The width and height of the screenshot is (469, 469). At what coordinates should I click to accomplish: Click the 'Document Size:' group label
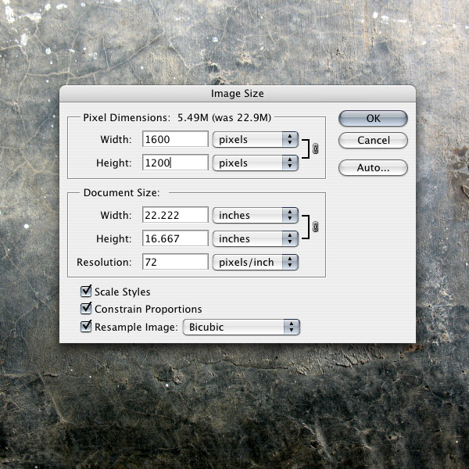point(121,192)
